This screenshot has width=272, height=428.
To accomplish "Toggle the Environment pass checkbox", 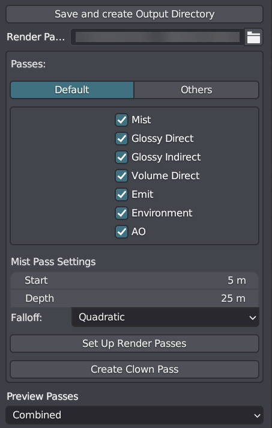I will (x=121, y=213).
